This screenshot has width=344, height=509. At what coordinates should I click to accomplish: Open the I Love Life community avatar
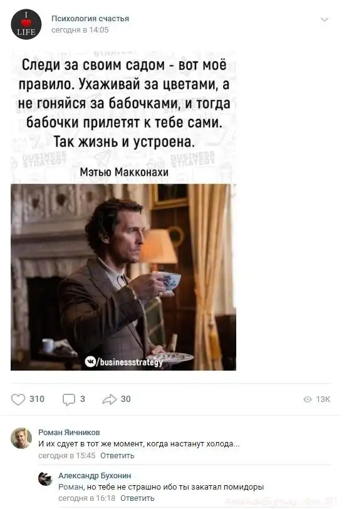coord(26,24)
